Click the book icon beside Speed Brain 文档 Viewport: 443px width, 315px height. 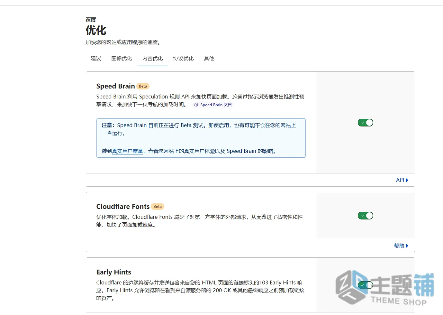coord(196,105)
